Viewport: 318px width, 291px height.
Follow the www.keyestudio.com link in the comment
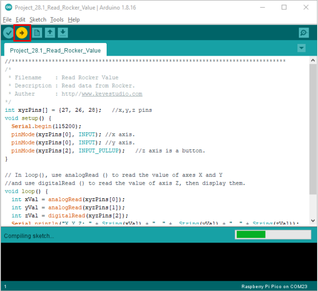pyautogui.click(x=112, y=94)
